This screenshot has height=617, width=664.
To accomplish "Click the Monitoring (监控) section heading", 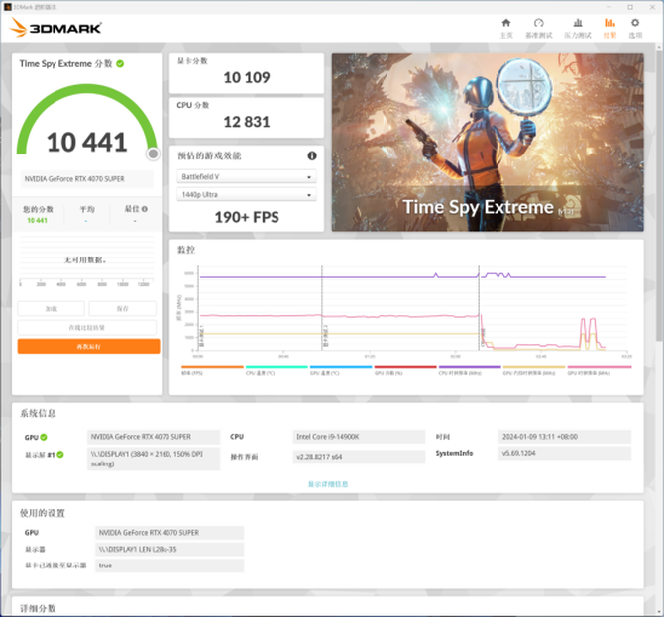I will coord(186,250).
